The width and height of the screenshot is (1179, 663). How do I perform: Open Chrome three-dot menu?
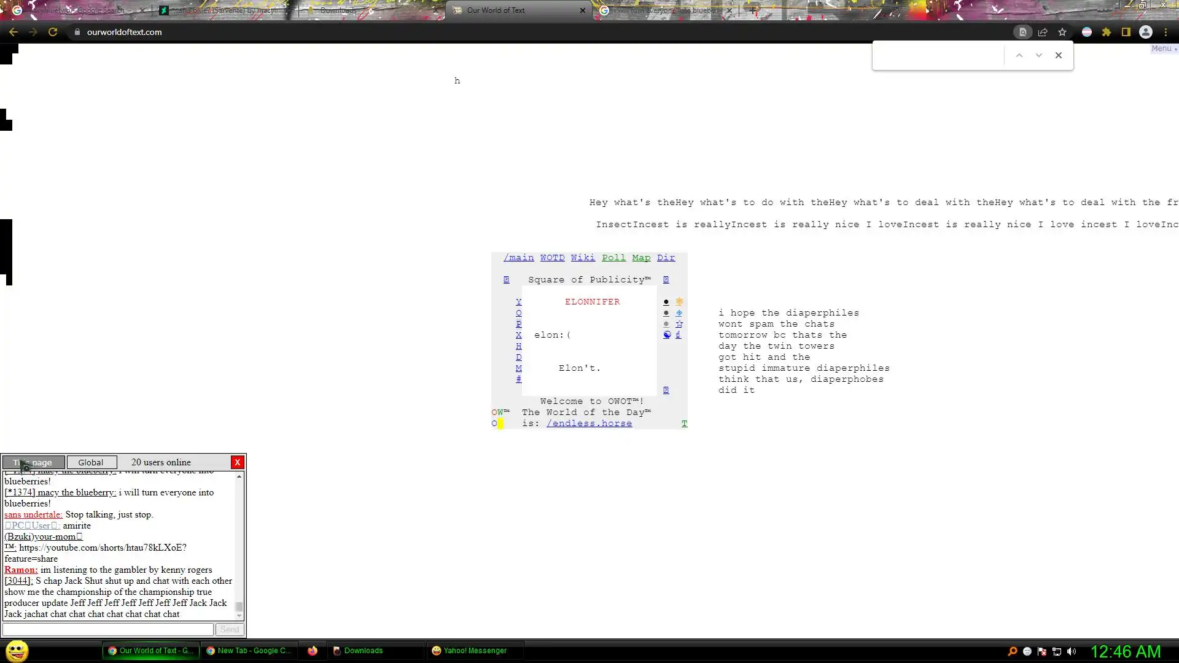pyautogui.click(x=1165, y=32)
